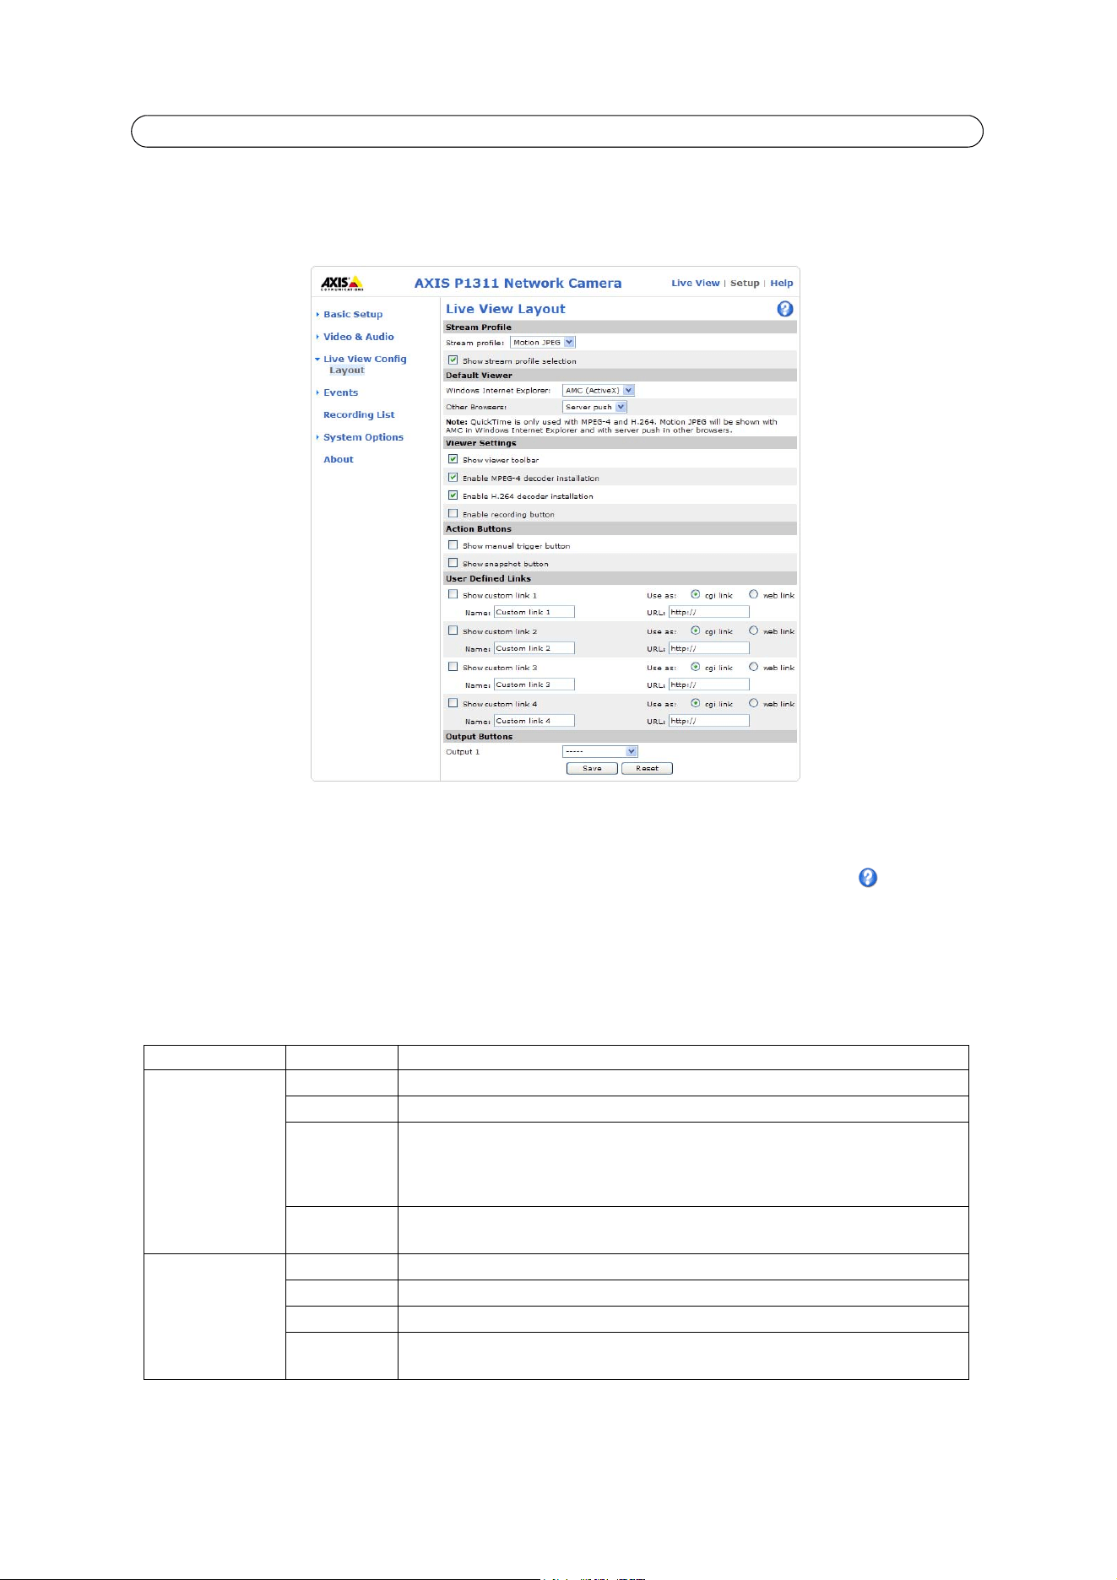
Task: Click the Viewer Settings section header
Action: point(620,443)
